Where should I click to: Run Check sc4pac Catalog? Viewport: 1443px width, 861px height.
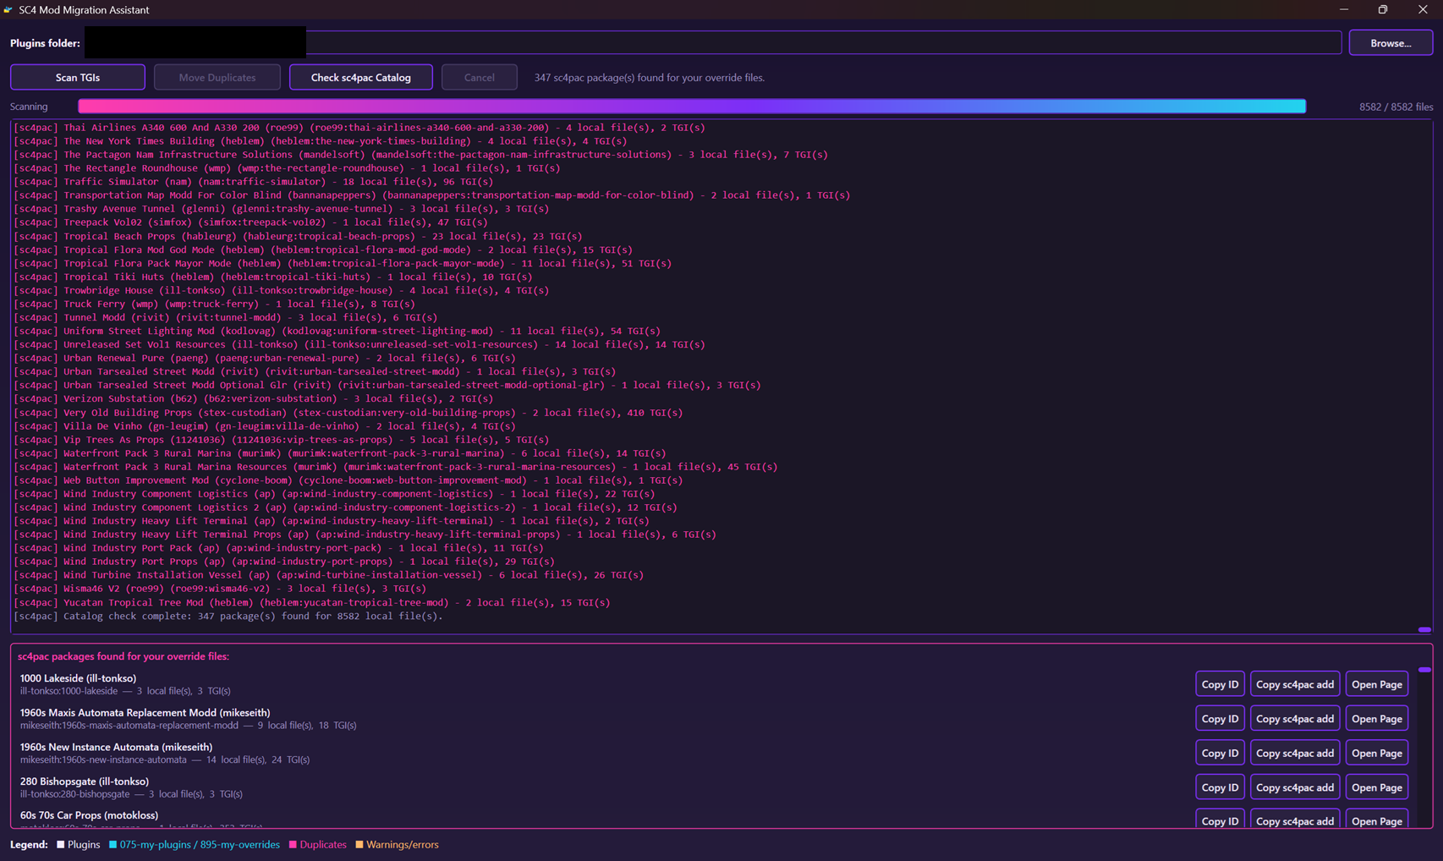click(361, 77)
